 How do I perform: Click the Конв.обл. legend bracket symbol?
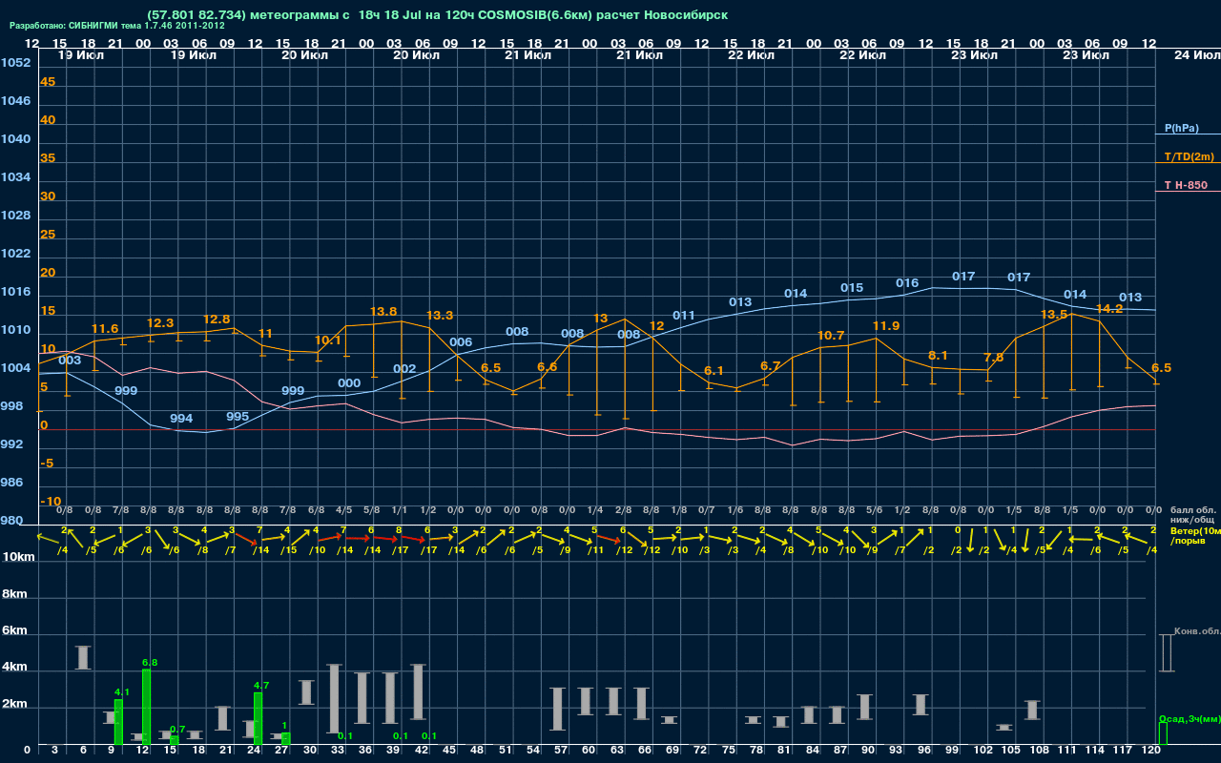[x=1167, y=652]
